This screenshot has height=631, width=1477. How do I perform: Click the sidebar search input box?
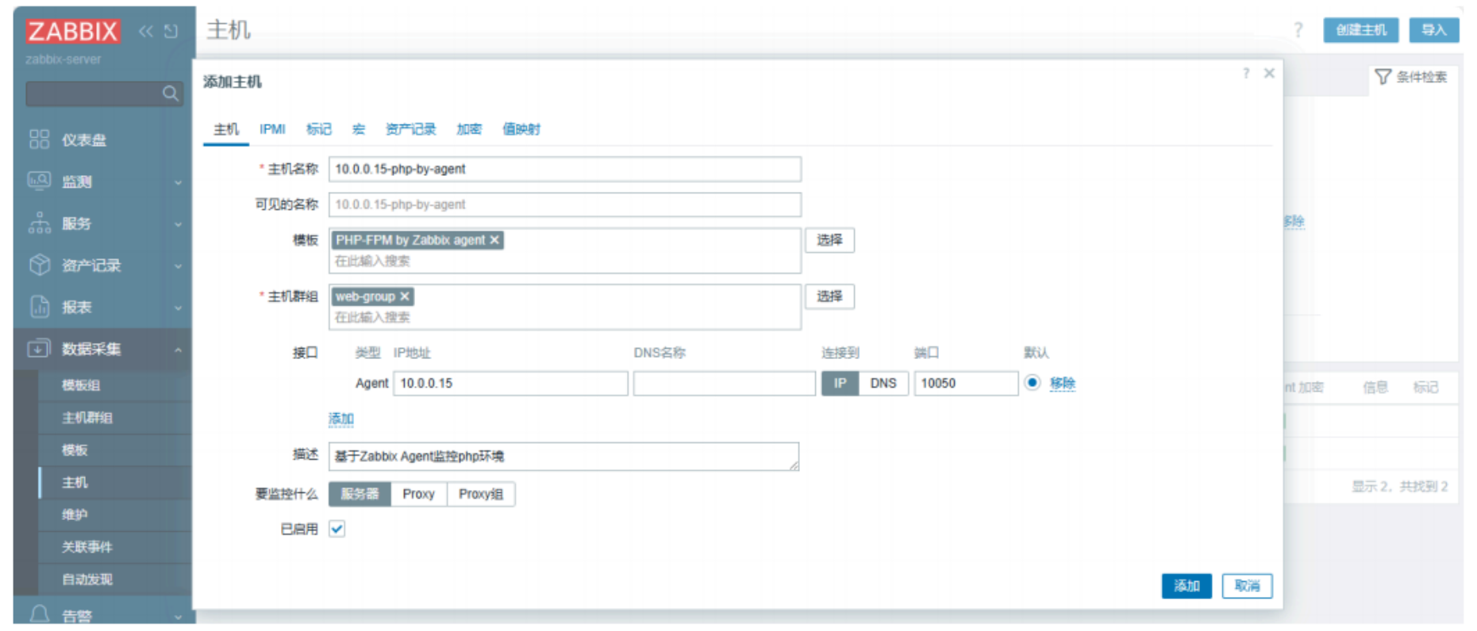click(94, 94)
